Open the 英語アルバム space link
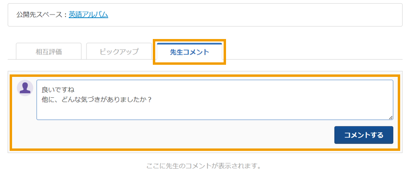The height and width of the screenshot is (173, 407). point(88,15)
